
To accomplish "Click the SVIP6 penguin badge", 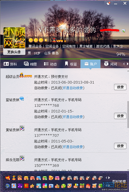I will pos(26,75).
